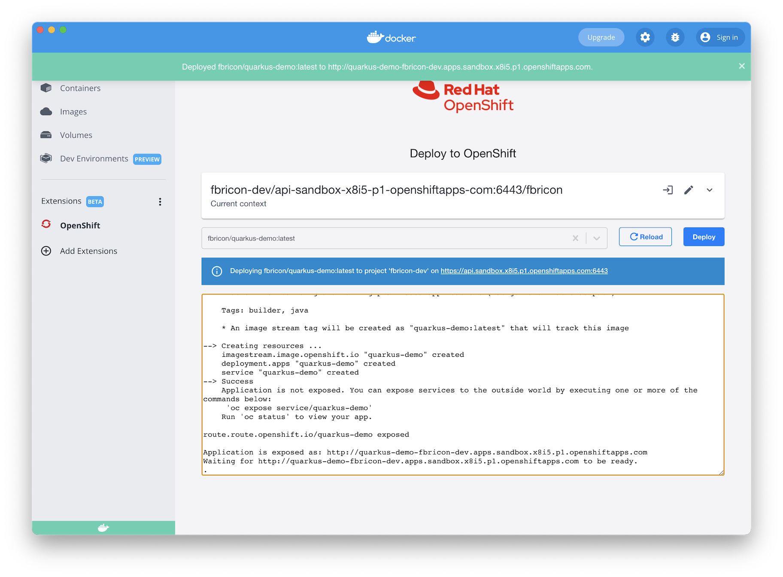Click the Deploy button
The height and width of the screenshot is (577, 783).
tap(704, 237)
